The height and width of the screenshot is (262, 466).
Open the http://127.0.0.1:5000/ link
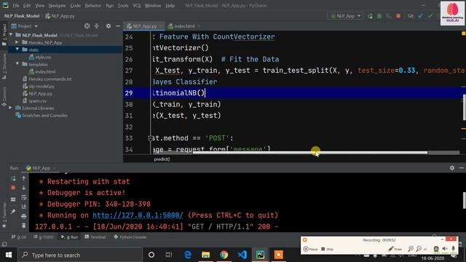click(138, 215)
